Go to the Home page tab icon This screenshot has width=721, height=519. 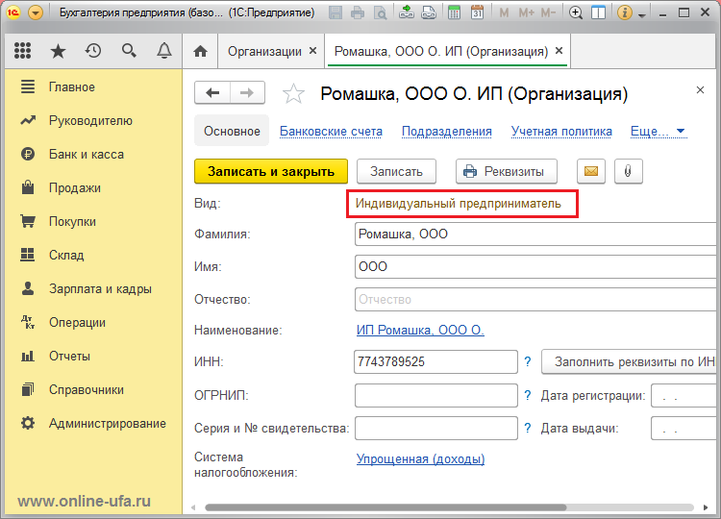pos(200,51)
